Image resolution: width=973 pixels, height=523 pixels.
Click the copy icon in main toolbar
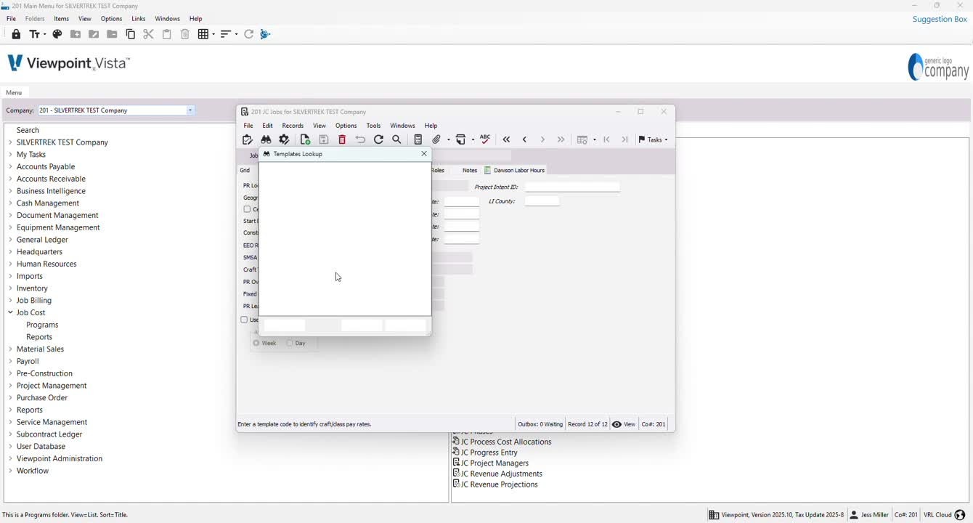pyautogui.click(x=131, y=34)
